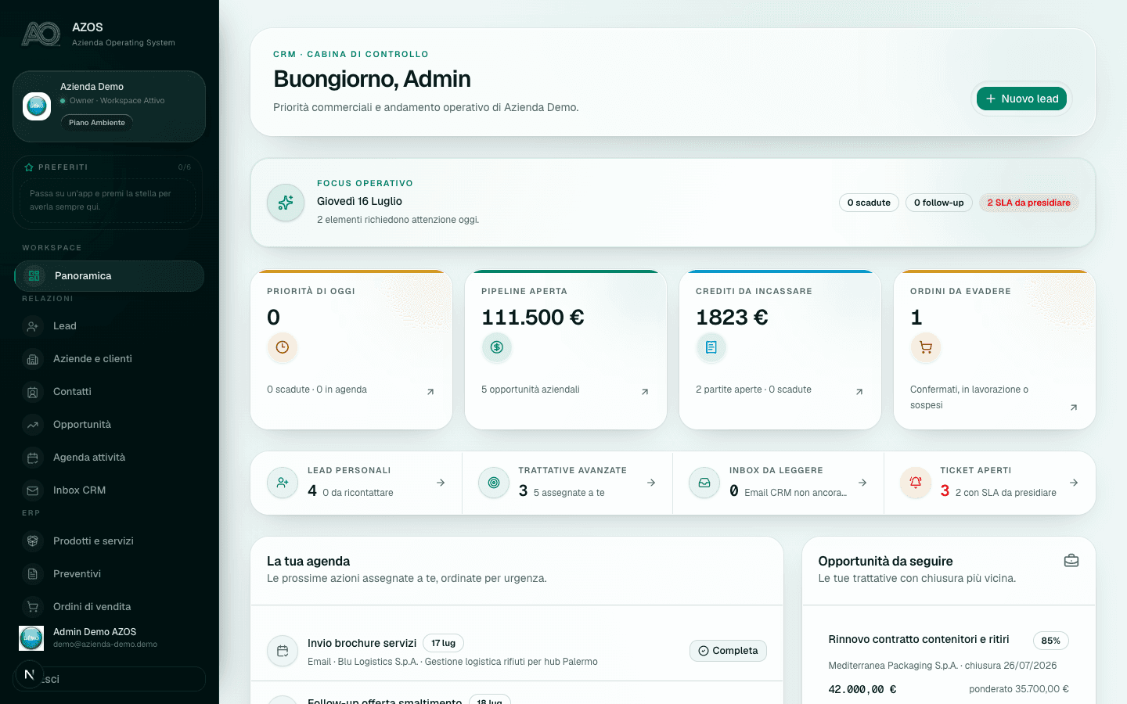
Task: Click the Opportunità trend chart icon
Action: [33, 425]
